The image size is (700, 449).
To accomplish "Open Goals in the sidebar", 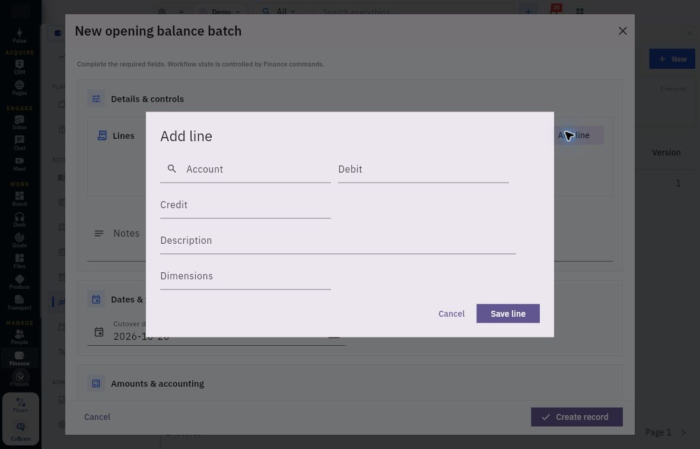I will (19, 240).
